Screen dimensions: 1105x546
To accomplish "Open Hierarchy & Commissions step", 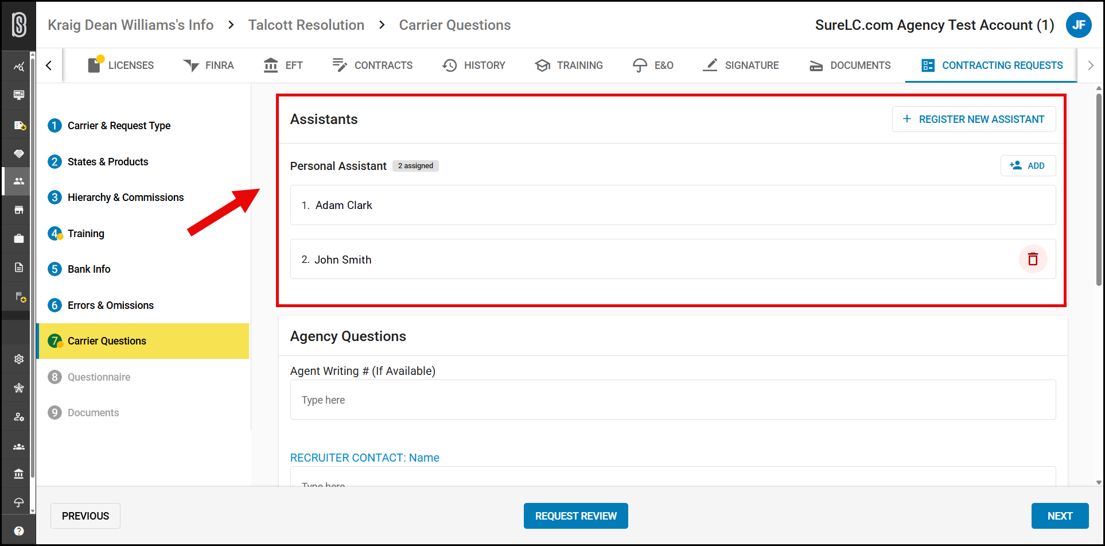I will [x=116, y=198].
